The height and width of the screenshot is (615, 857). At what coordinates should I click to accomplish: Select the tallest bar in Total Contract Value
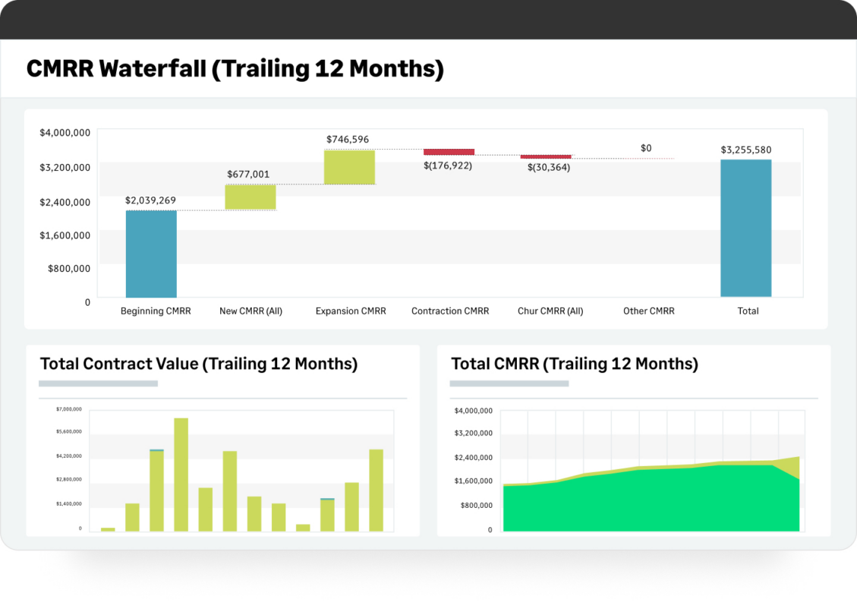point(181,475)
